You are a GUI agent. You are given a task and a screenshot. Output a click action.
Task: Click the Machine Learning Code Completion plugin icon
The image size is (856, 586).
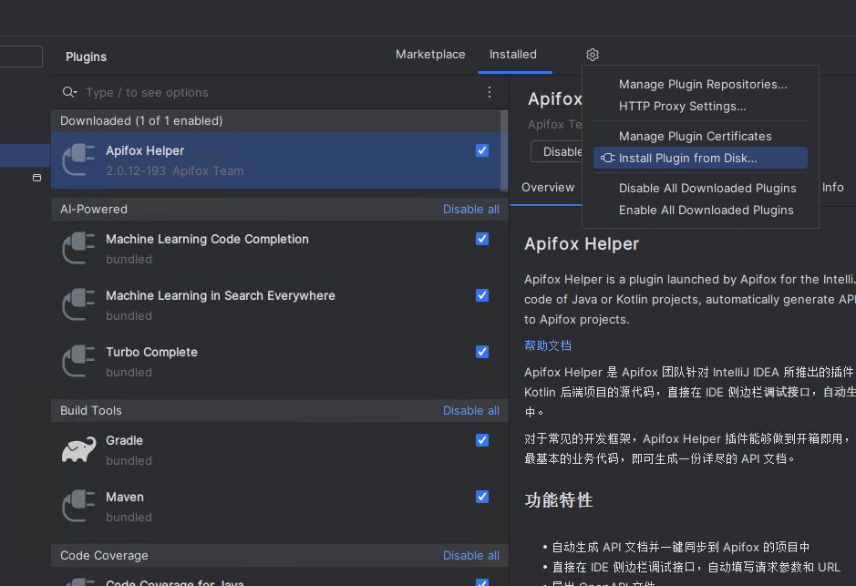[78, 248]
